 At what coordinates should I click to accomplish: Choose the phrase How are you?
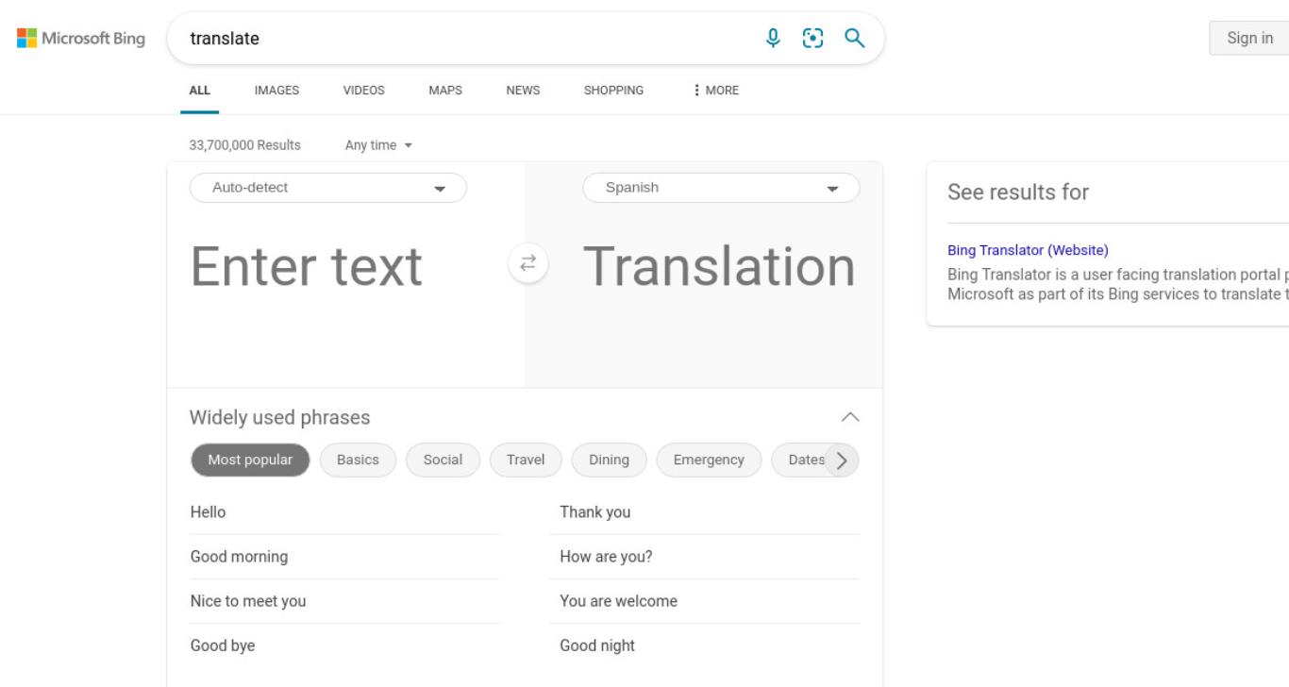pos(704,557)
